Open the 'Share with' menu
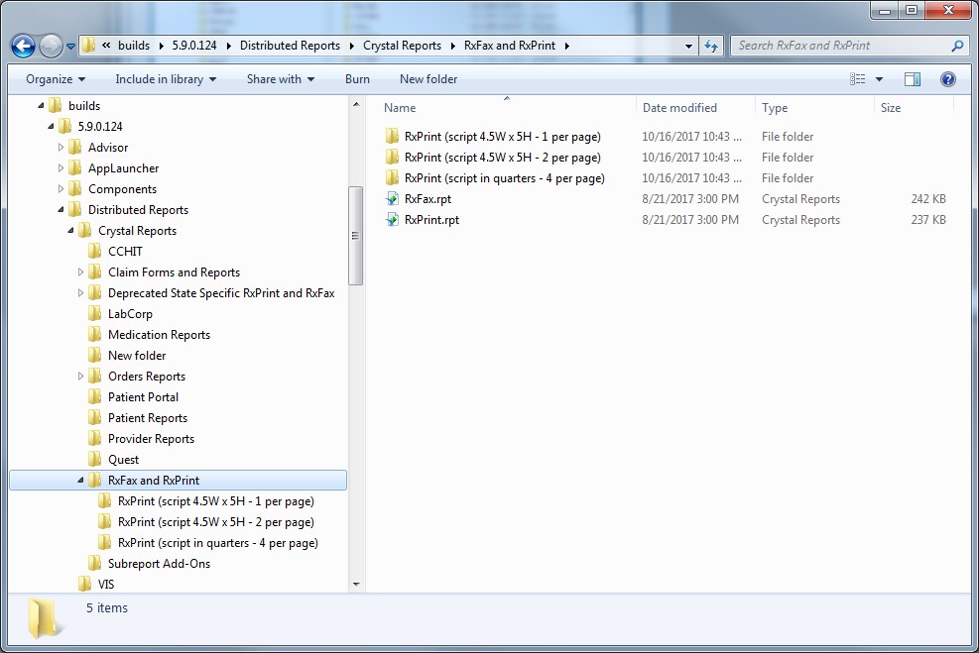 (280, 78)
